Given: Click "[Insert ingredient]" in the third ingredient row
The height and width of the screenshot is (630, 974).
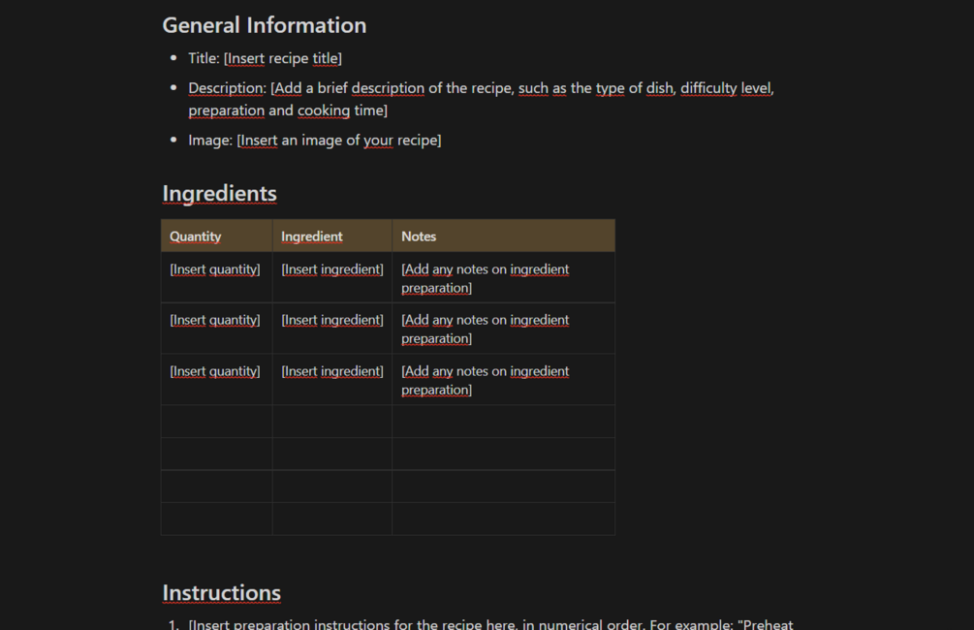Looking at the screenshot, I should tap(332, 371).
